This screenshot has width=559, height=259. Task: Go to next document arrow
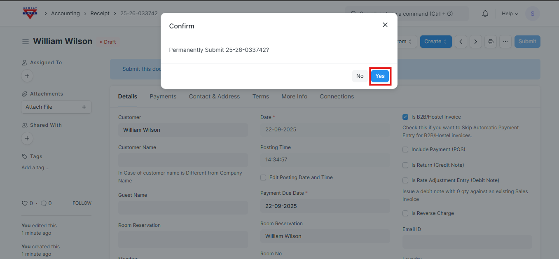(x=476, y=42)
